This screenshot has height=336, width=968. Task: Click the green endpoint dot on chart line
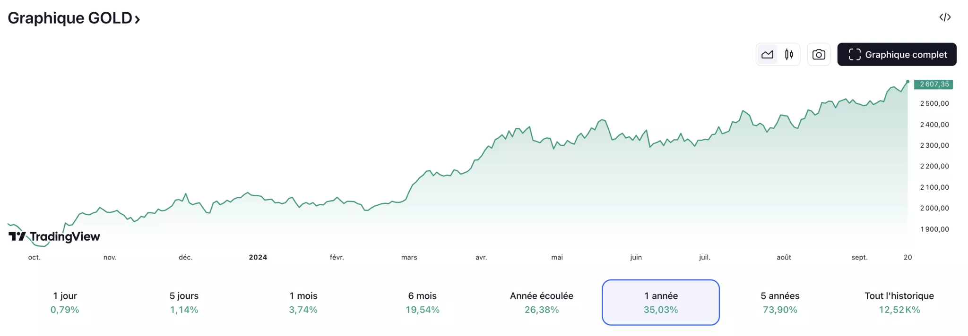pyautogui.click(x=907, y=82)
